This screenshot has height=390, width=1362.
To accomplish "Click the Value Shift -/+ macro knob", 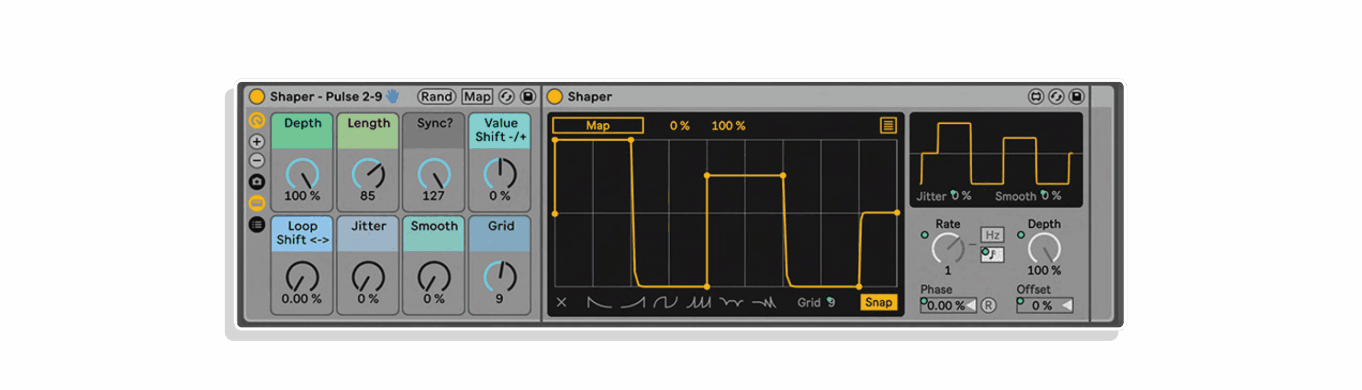I will point(500,173).
